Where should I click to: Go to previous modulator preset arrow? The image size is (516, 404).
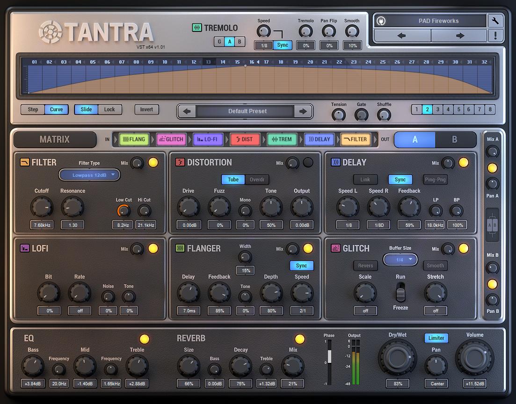coord(187,111)
